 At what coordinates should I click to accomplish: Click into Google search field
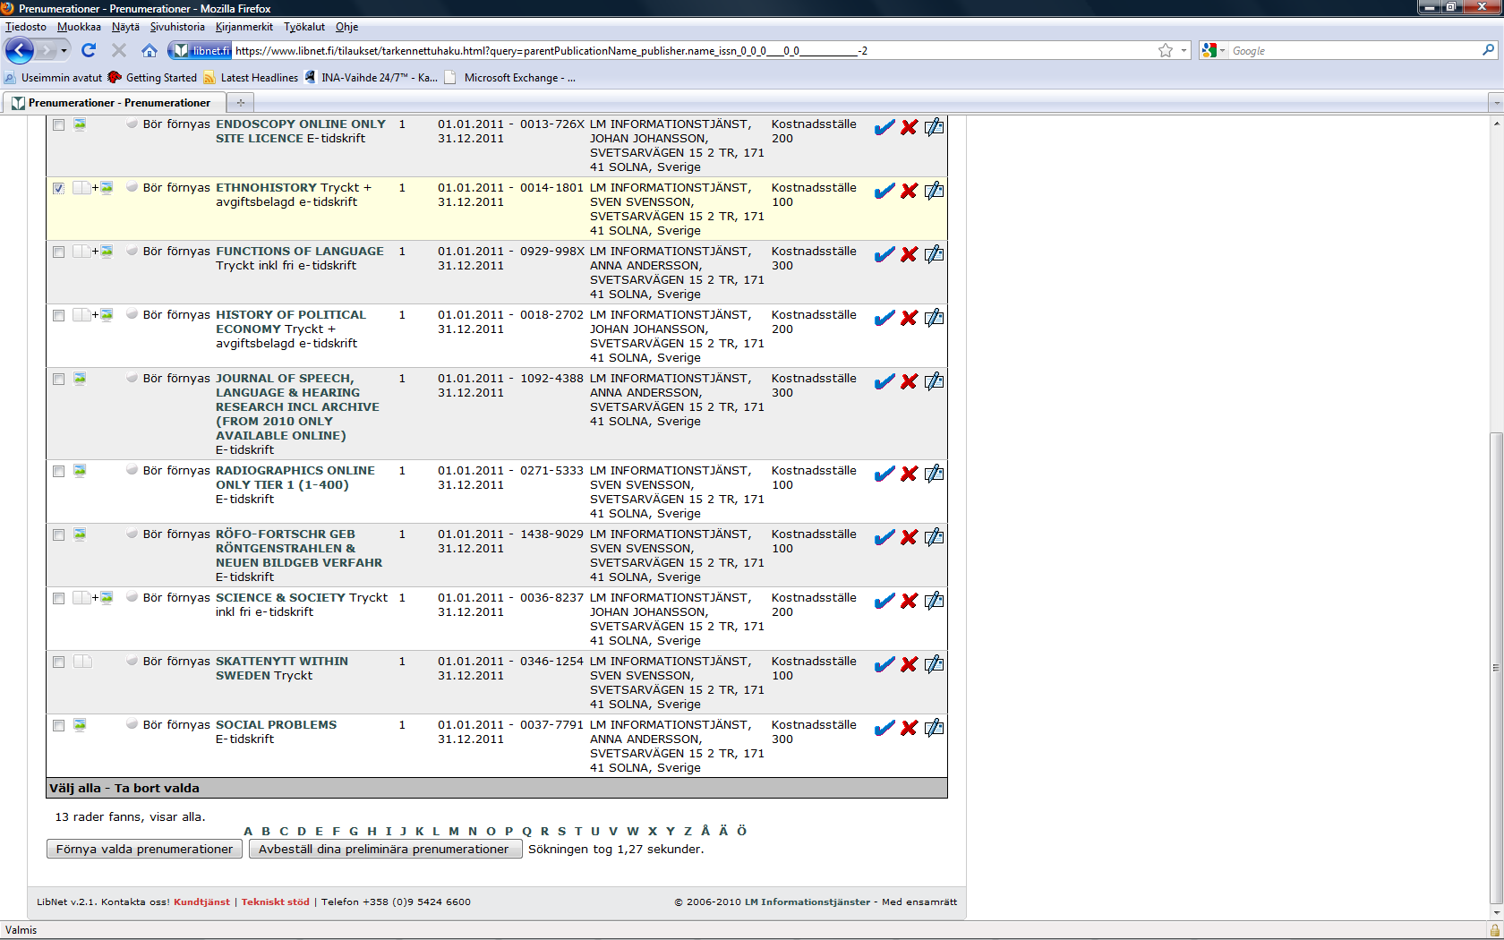click(1354, 51)
